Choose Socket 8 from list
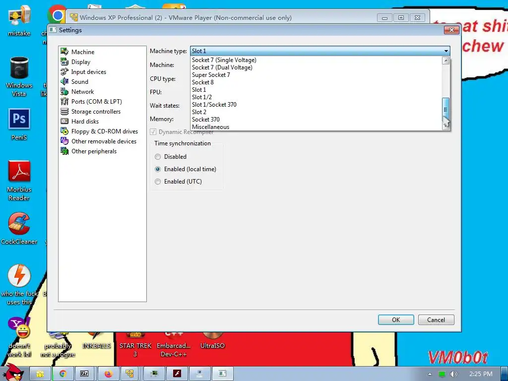The height and width of the screenshot is (381, 508). click(x=317, y=82)
